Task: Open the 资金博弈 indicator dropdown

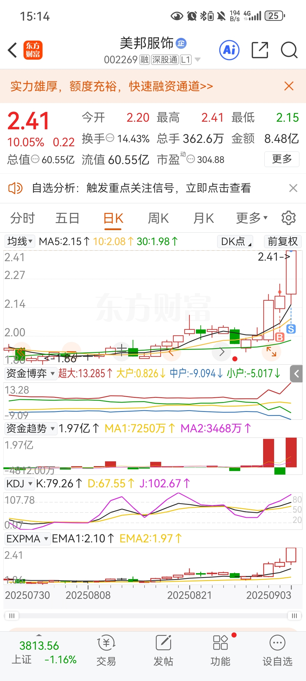Action: pos(31,374)
